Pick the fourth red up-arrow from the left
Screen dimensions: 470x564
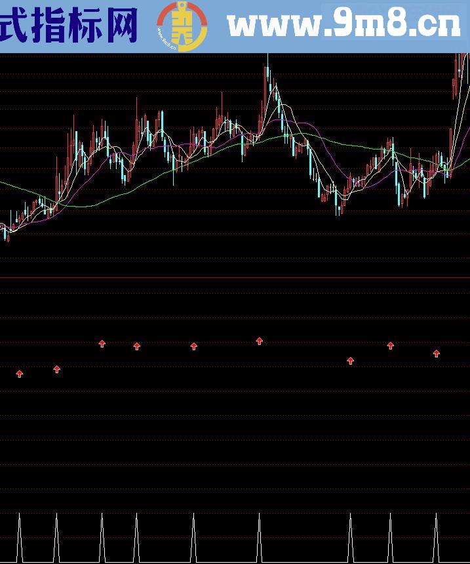pyautogui.click(x=137, y=346)
